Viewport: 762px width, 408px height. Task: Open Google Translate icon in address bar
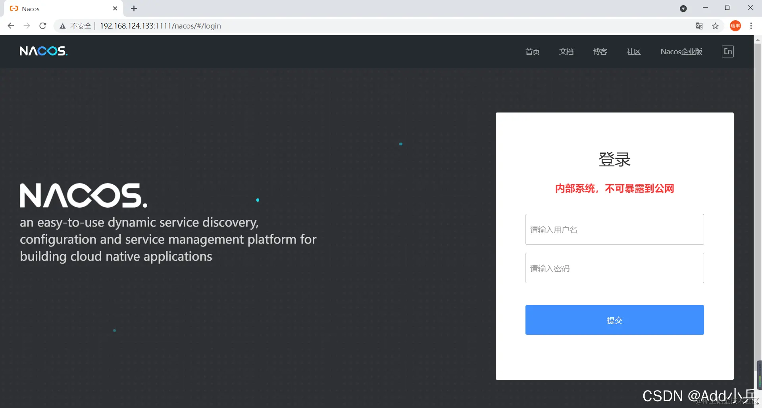pyautogui.click(x=699, y=26)
